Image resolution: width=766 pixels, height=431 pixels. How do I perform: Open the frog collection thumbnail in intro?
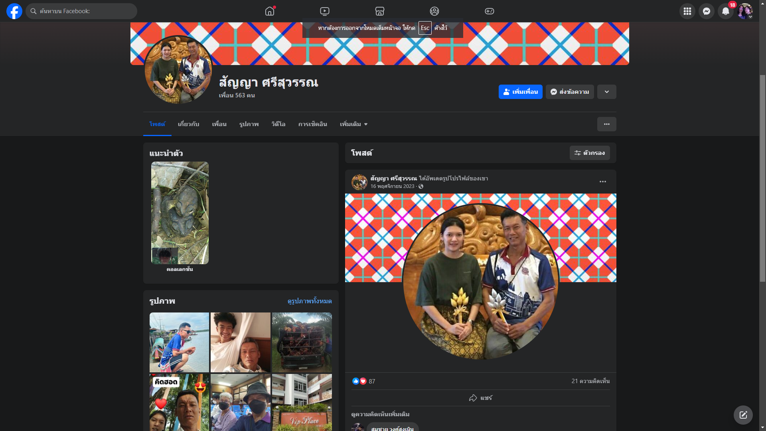[180, 213]
